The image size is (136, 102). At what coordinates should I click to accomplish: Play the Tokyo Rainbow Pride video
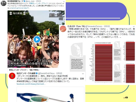tap(37, 39)
